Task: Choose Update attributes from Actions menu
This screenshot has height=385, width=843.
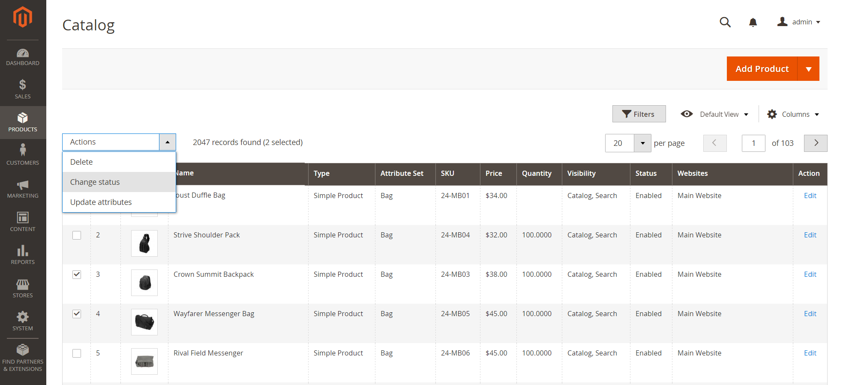Action: pyautogui.click(x=119, y=202)
